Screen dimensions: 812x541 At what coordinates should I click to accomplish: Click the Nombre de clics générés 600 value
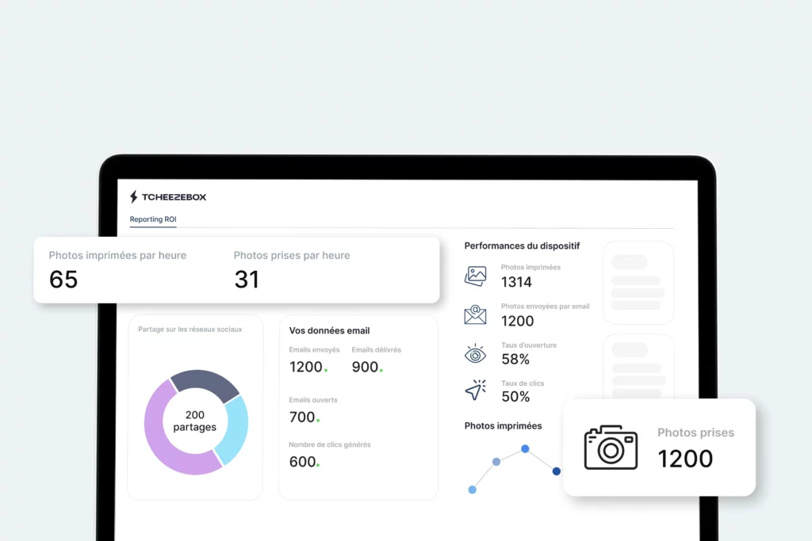coord(302,462)
